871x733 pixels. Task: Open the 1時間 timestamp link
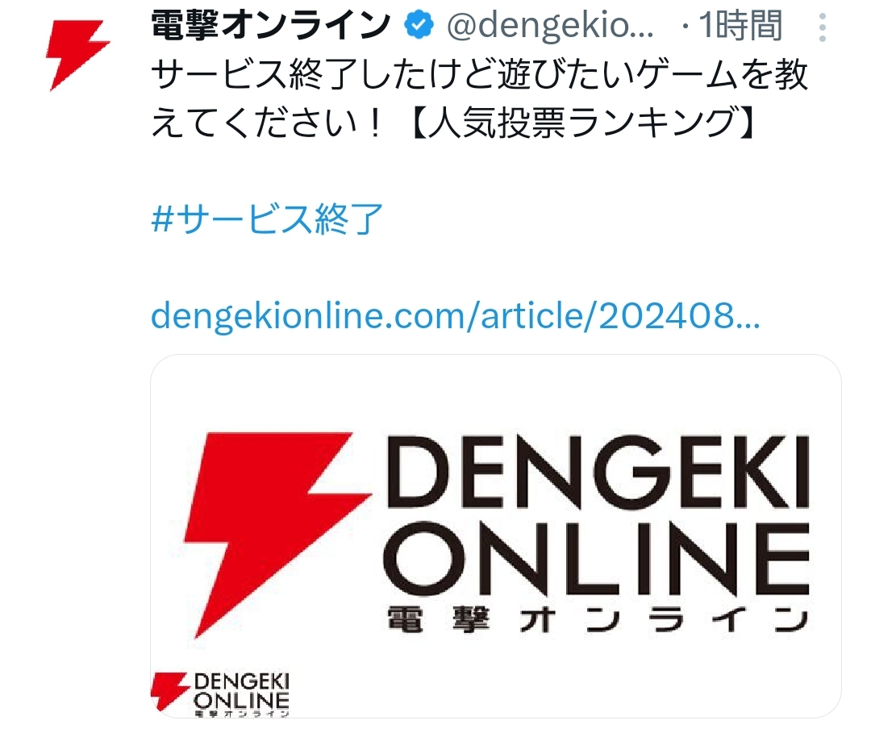point(741,26)
